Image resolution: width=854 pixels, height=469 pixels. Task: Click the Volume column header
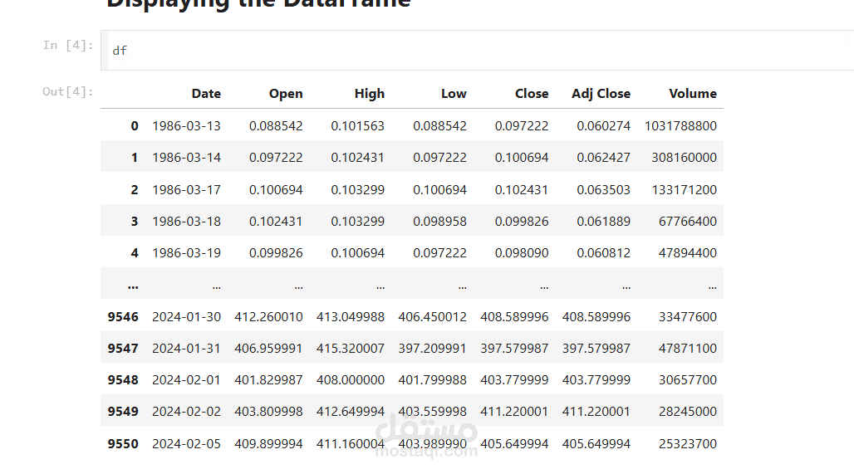point(693,94)
